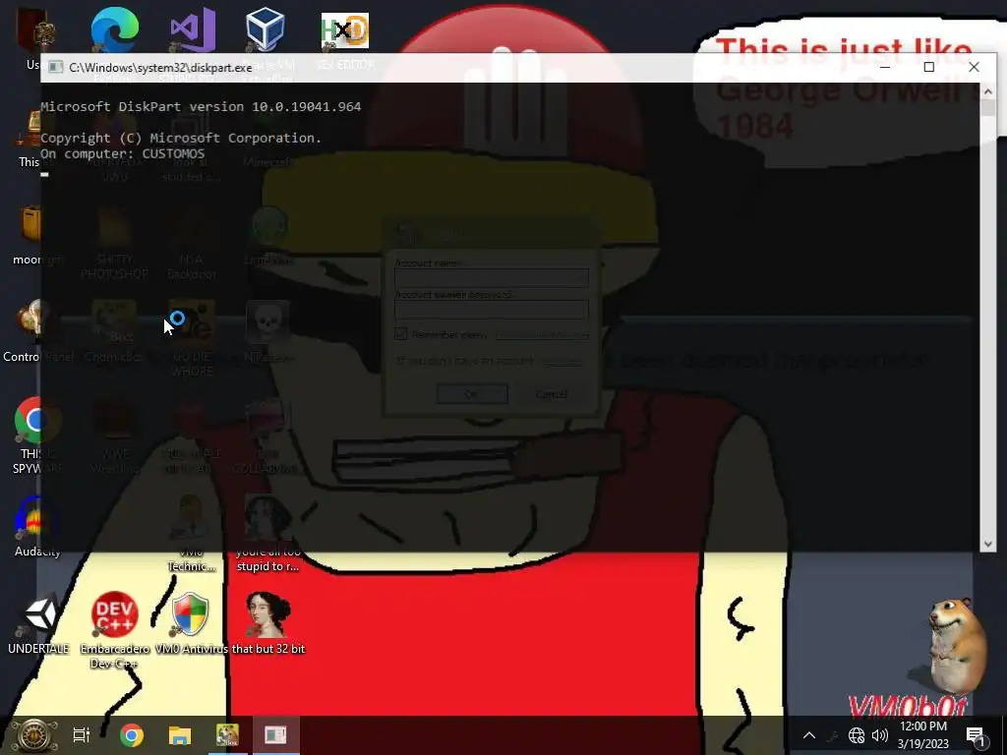Open the Sandboxie taskbar icon
Viewport: 1007px width, 755px height.
[x=227, y=735]
